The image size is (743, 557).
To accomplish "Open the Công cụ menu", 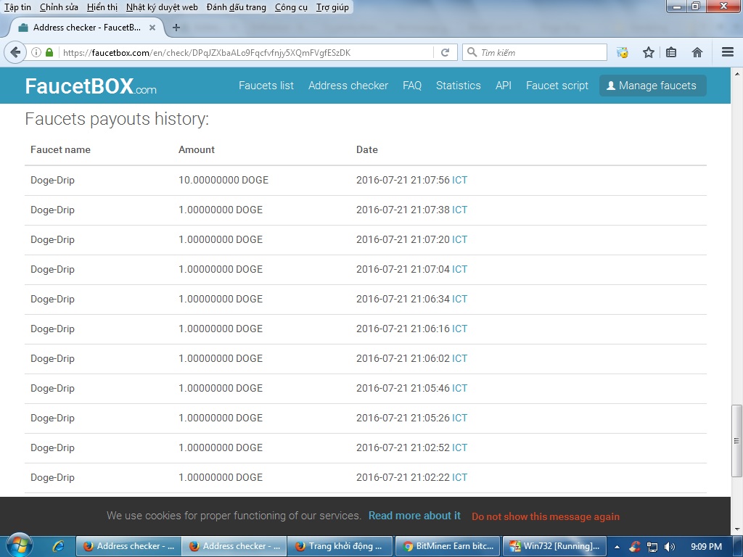I will [x=291, y=7].
